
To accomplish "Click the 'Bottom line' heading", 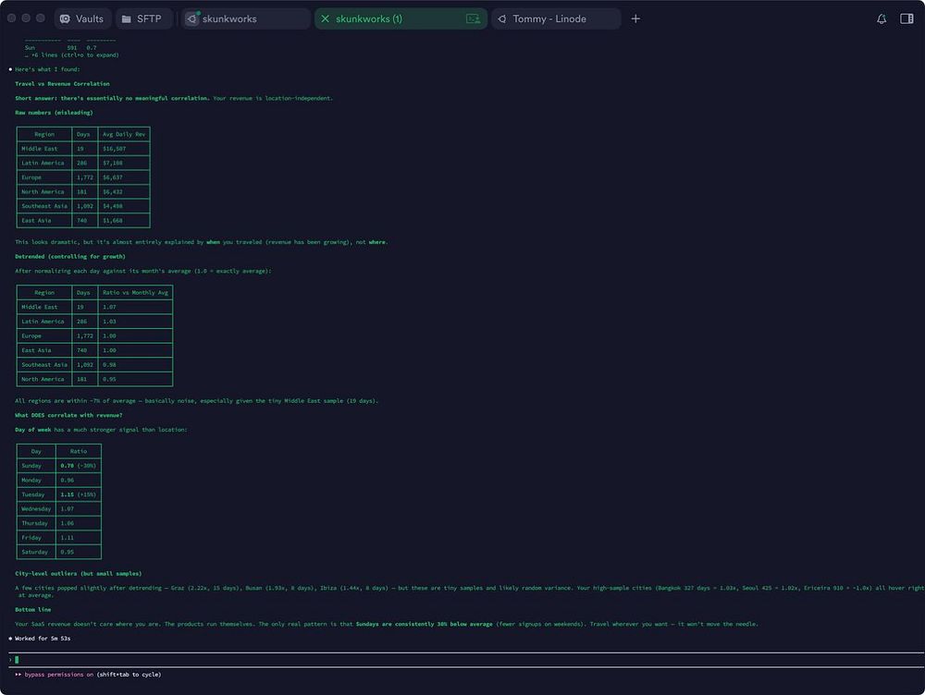I will point(33,610).
